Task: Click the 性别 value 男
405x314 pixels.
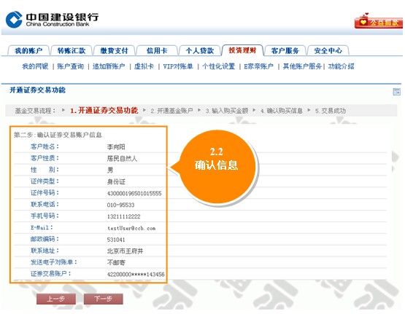Action: point(110,170)
